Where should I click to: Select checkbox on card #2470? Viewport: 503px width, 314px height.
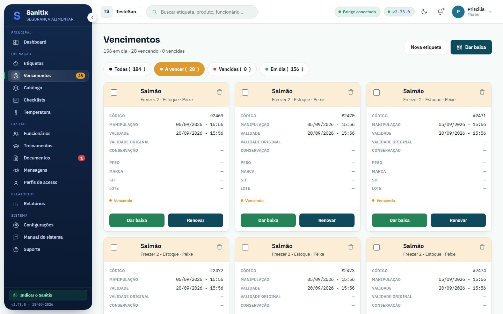click(x=245, y=92)
